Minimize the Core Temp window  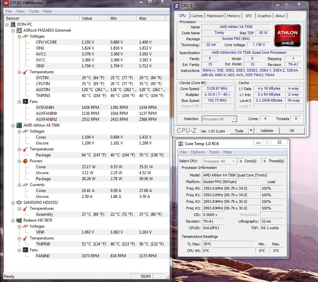[x=258, y=142]
